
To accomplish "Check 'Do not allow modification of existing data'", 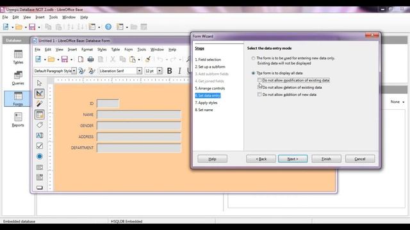I will (x=259, y=80).
